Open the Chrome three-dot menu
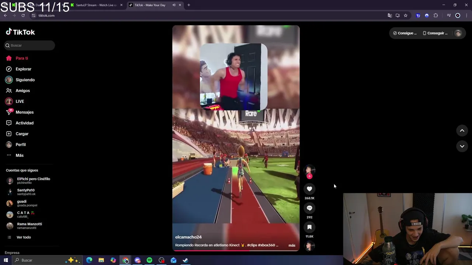The width and height of the screenshot is (472, 265). 466,15
